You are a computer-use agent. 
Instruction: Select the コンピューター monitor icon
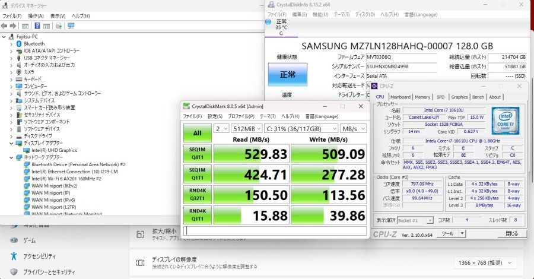19,86
